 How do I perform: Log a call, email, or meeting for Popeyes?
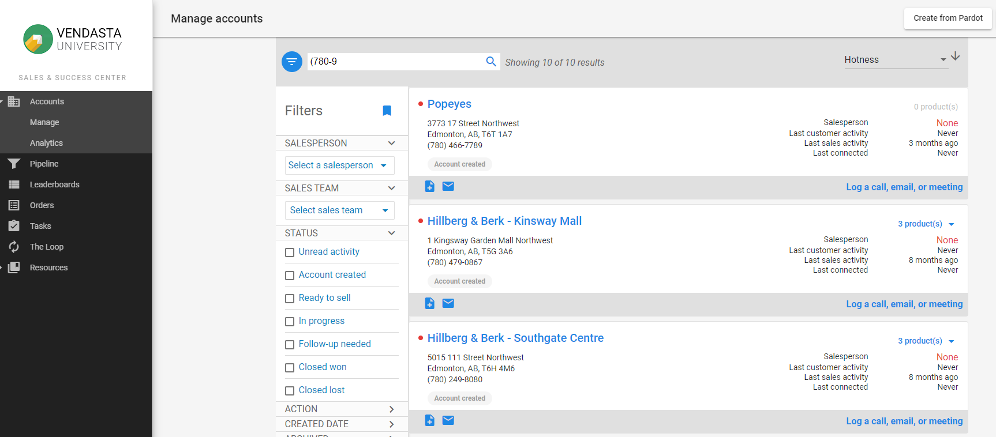(904, 187)
